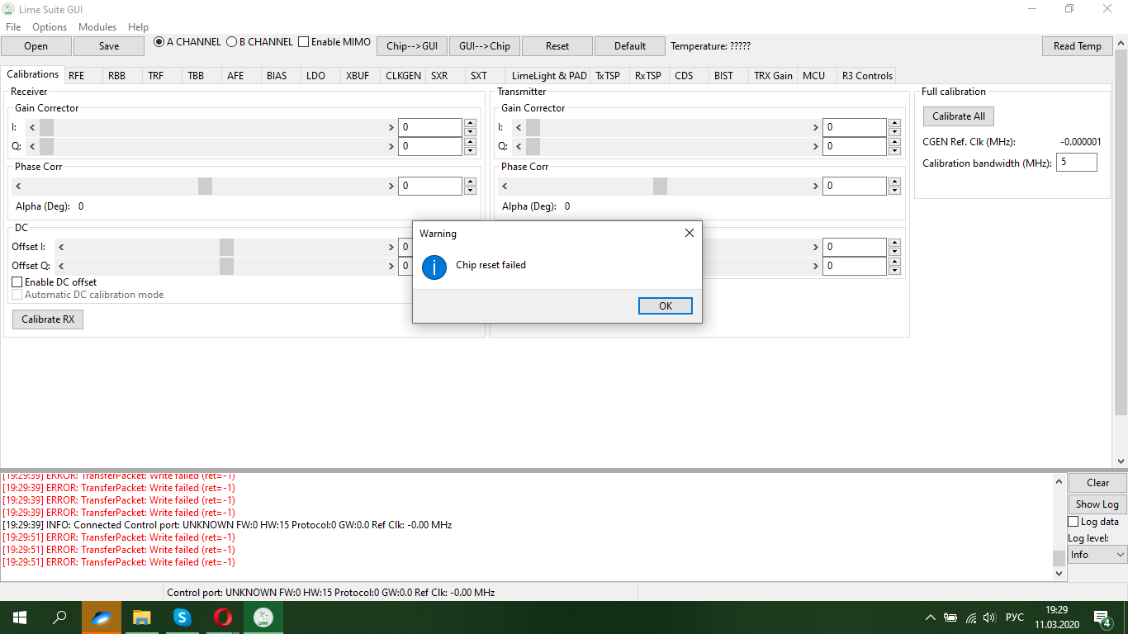Select the B CHANNEL radio button
The height and width of the screenshot is (634, 1128).
coord(259,42)
